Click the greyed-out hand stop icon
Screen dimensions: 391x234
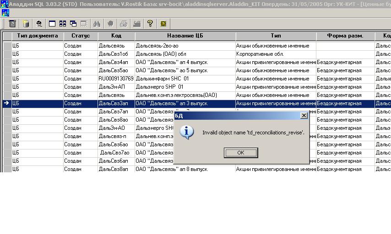[x=110, y=24]
